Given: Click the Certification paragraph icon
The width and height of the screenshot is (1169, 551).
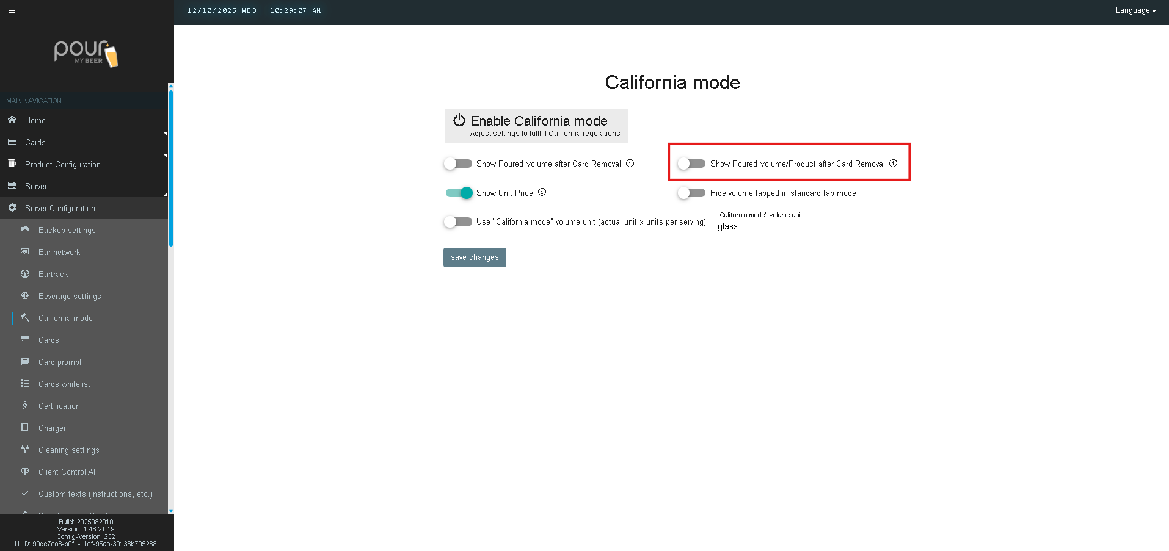Looking at the screenshot, I should (25, 406).
